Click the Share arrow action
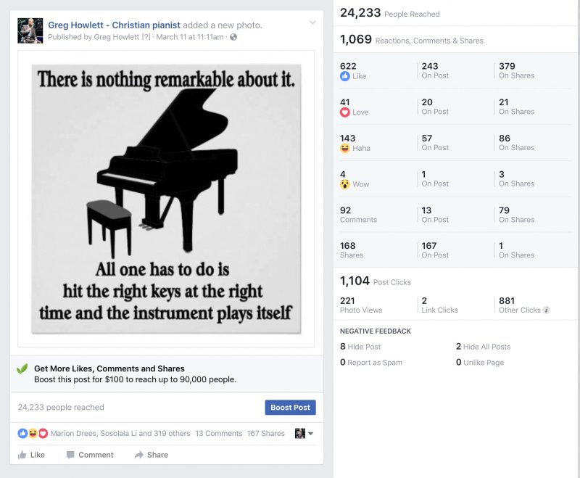 tap(152, 455)
